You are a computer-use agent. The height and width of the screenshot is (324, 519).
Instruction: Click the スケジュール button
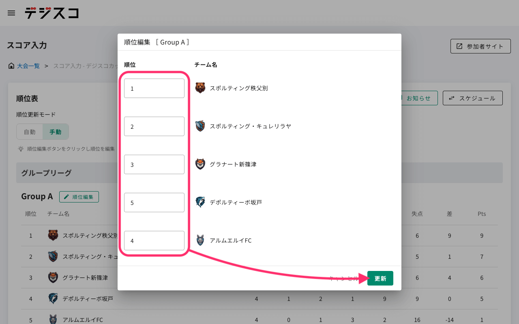pos(472,98)
